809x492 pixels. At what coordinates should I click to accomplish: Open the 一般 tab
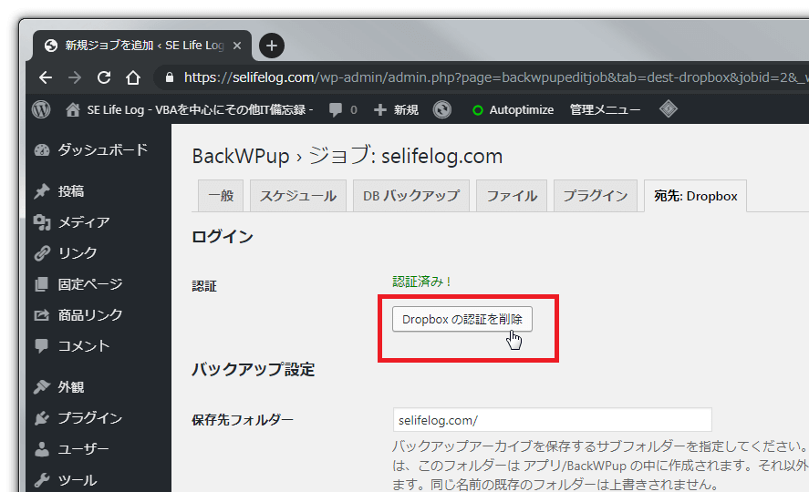pyautogui.click(x=221, y=196)
